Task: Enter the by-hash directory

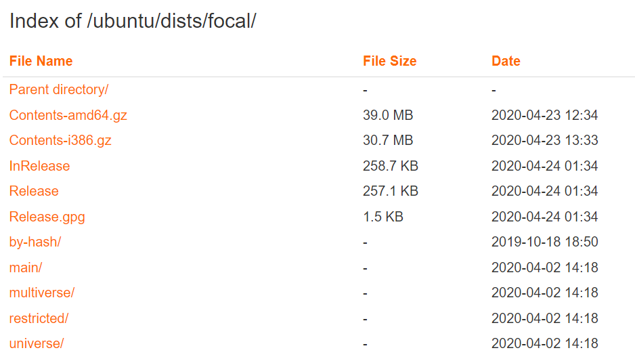Action: 35,242
